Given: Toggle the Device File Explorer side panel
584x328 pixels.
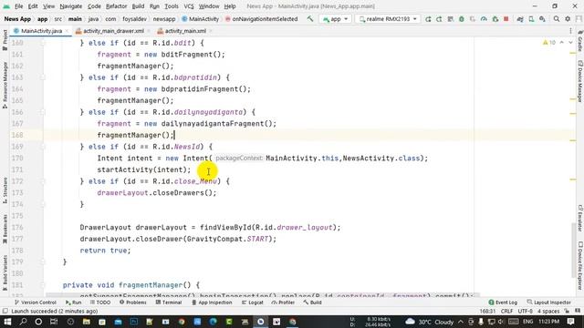Looking at the screenshot, I should tap(580, 265).
